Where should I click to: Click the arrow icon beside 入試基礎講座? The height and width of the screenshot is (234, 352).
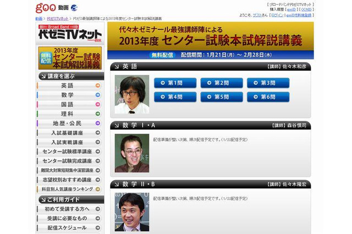tap(98, 133)
